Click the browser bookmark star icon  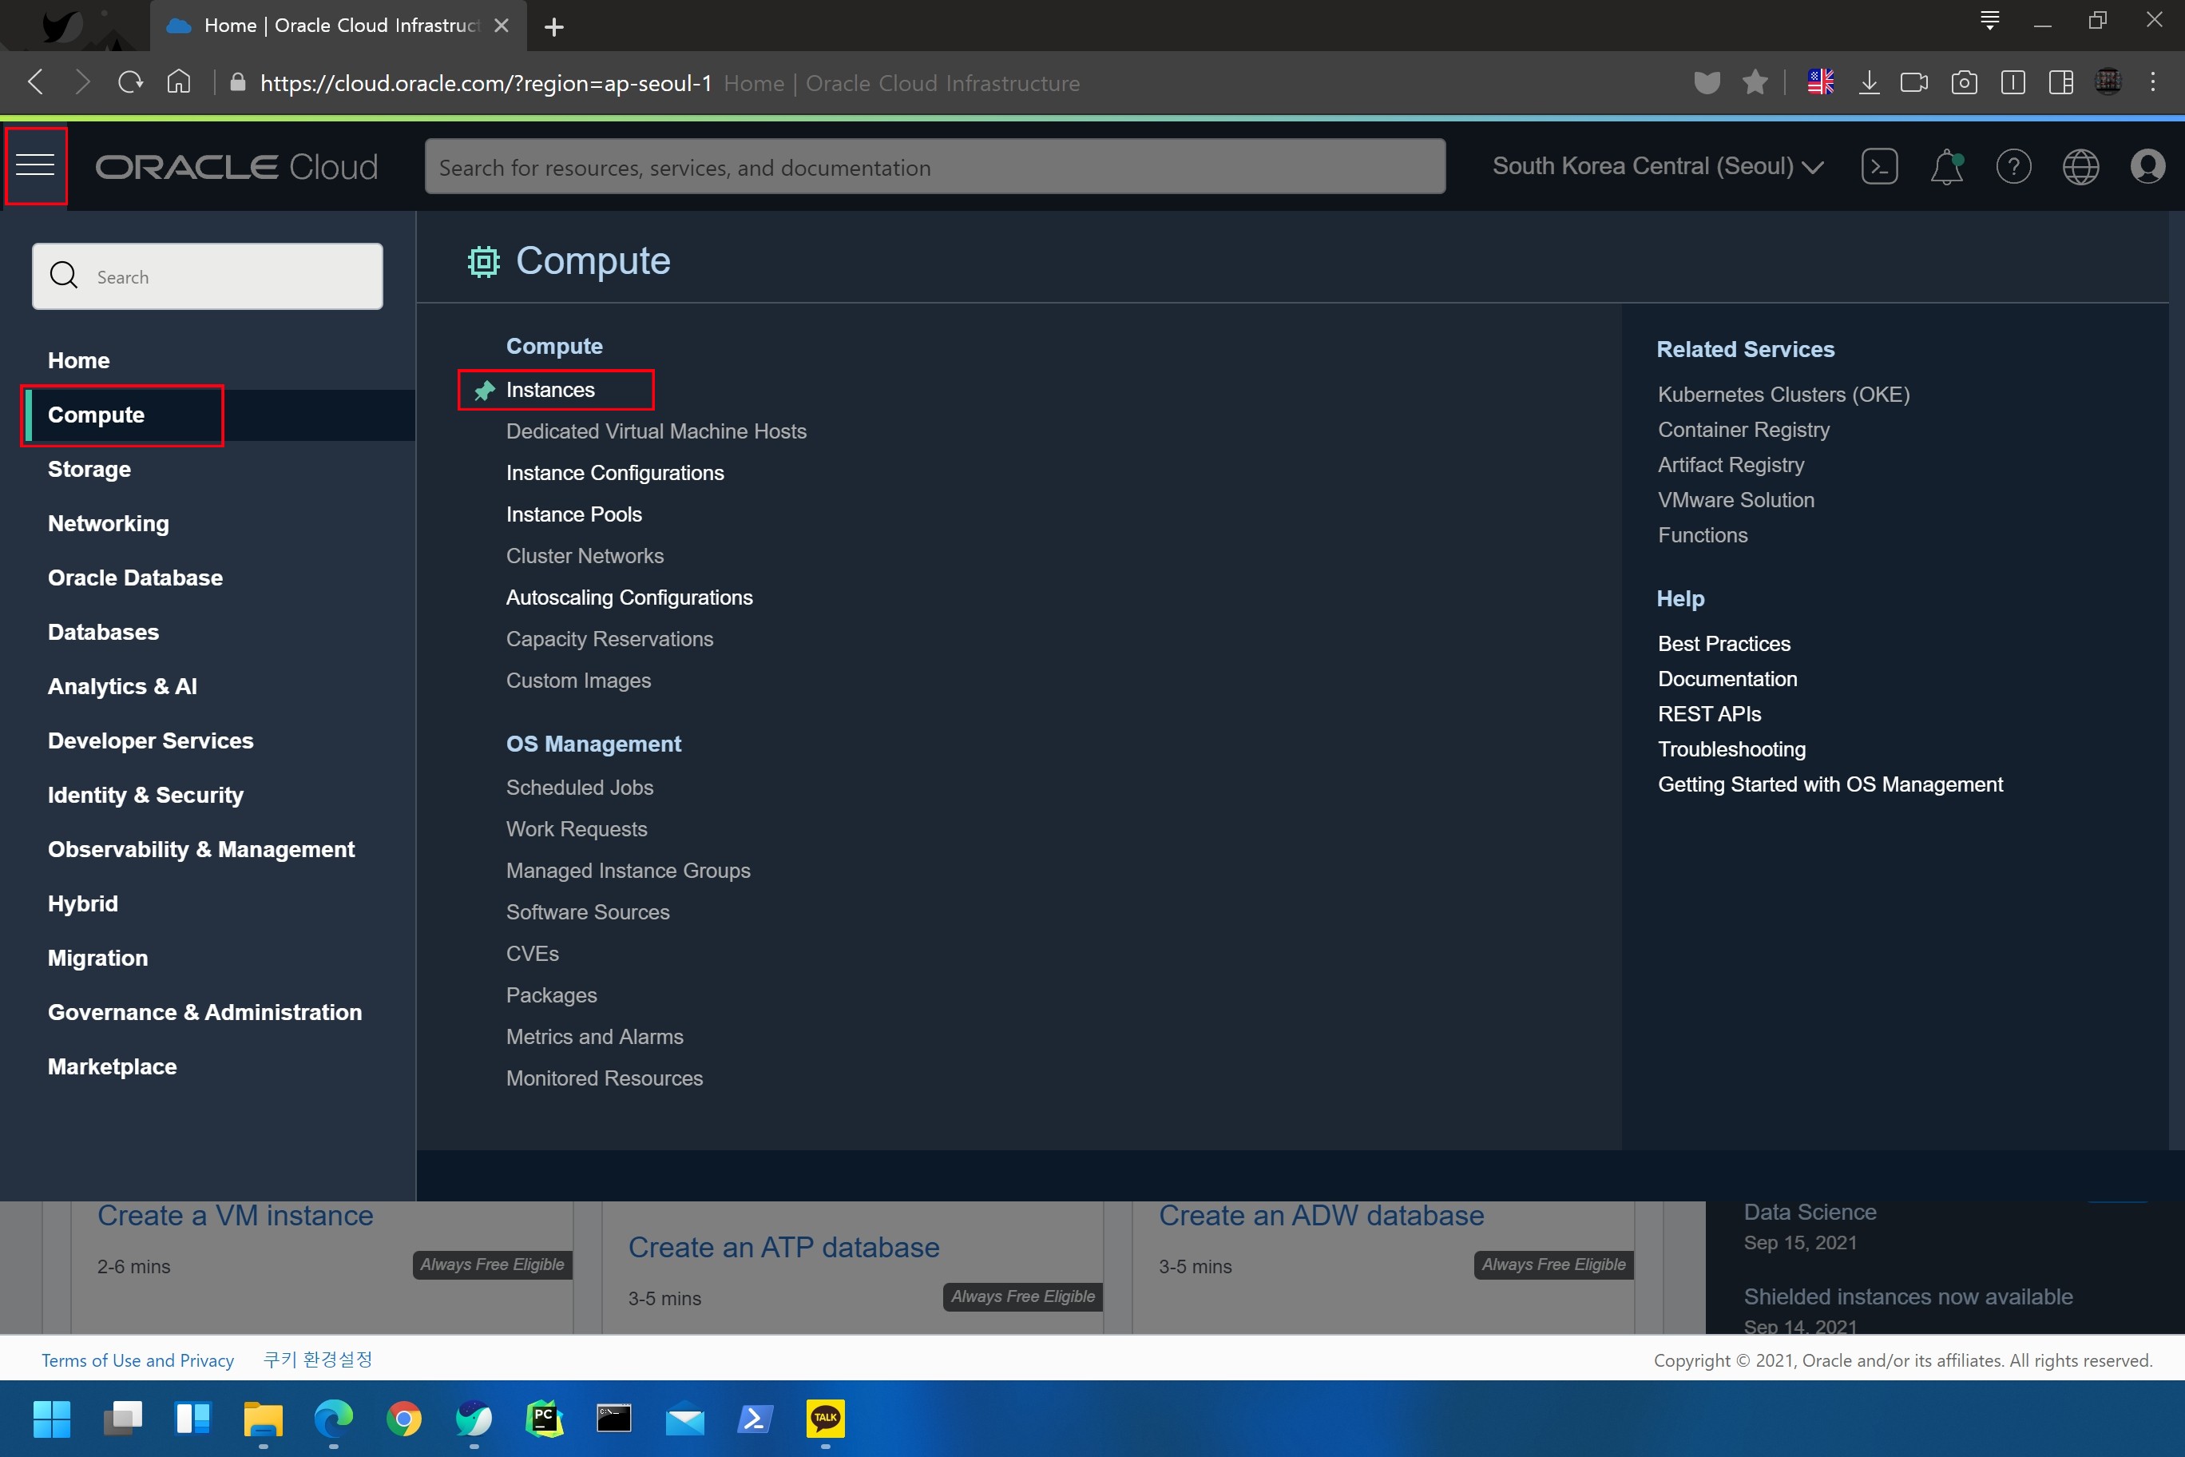1754,83
